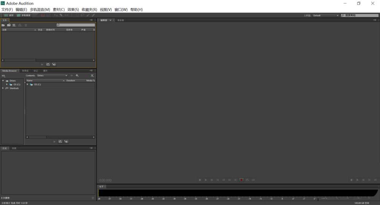The width and height of the screenshot is (380, 205).
Task: Click the red Record button
Action: tap(241, 180)
